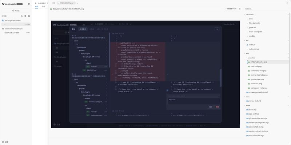Click the arrow at right of scripts row

pyautogui.click(x=288, y=105)
